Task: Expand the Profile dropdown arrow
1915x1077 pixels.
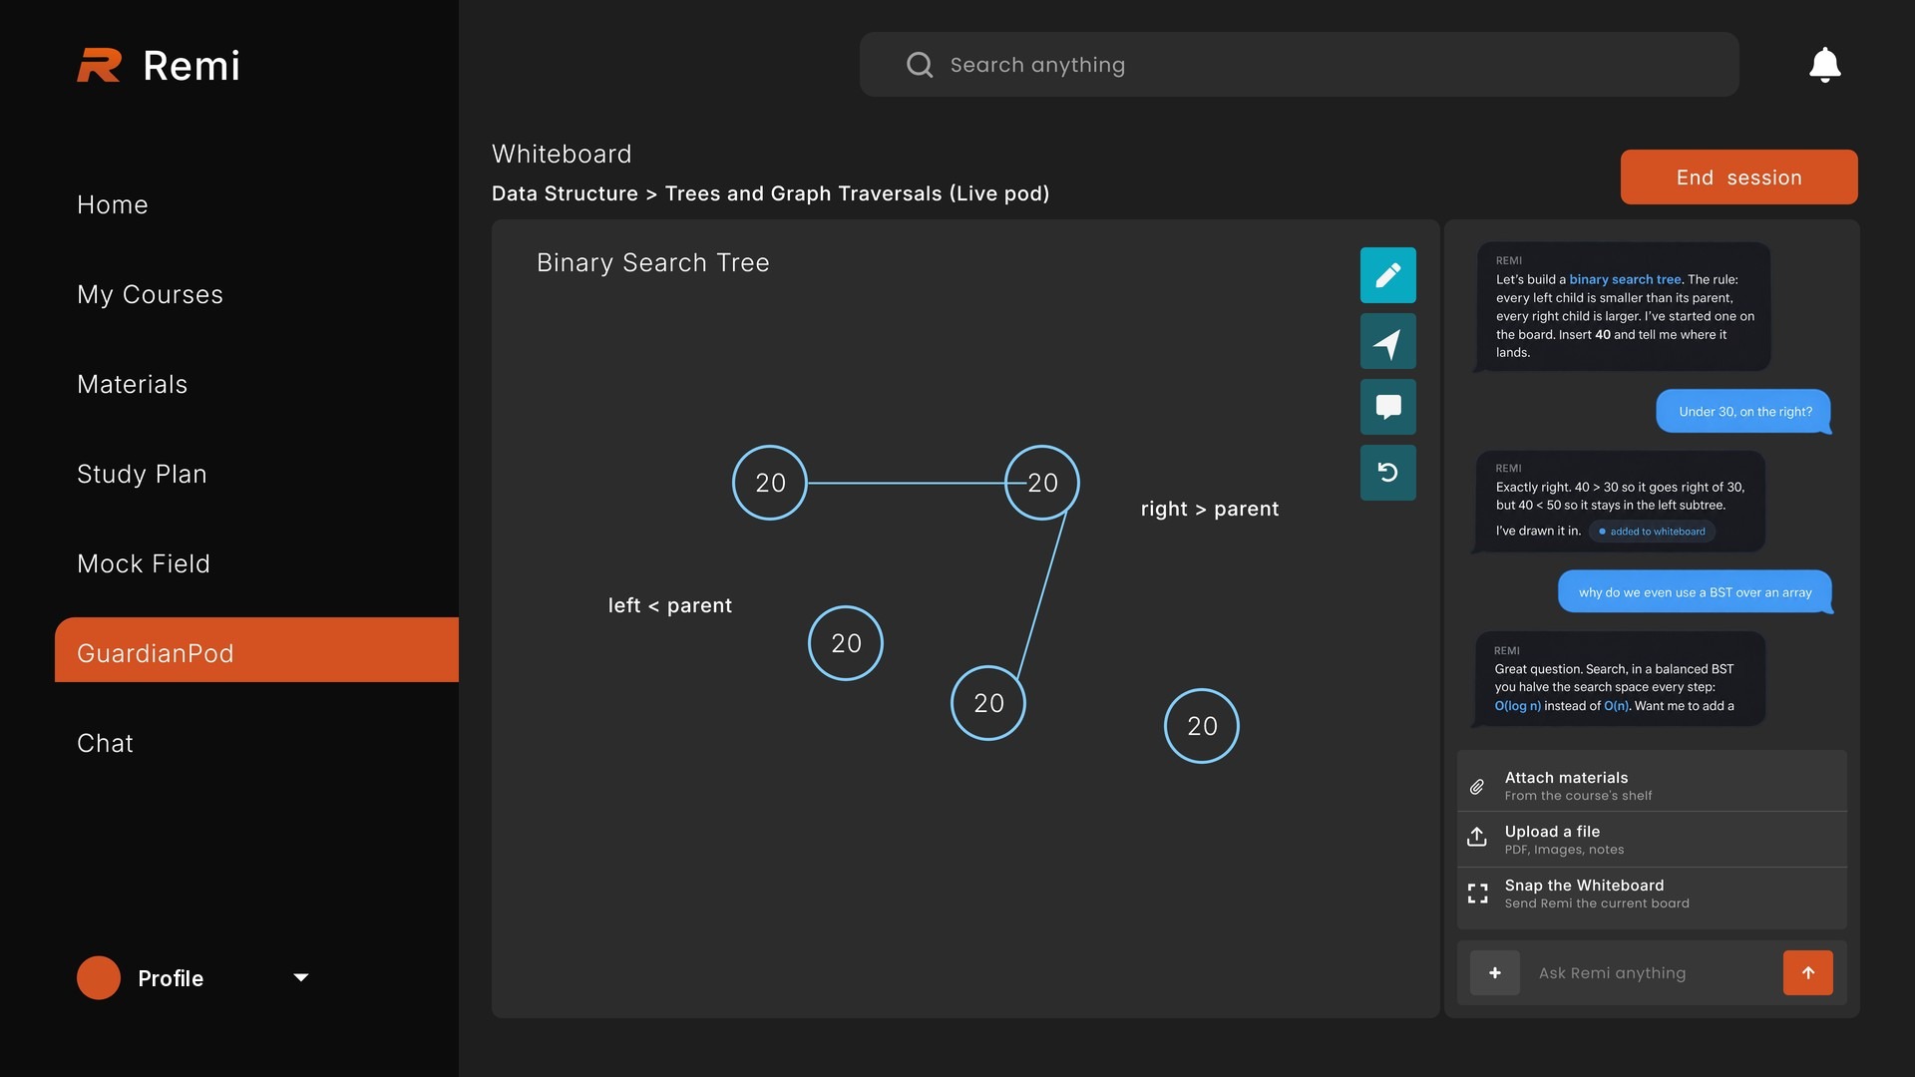Action: tap(301, 978)
